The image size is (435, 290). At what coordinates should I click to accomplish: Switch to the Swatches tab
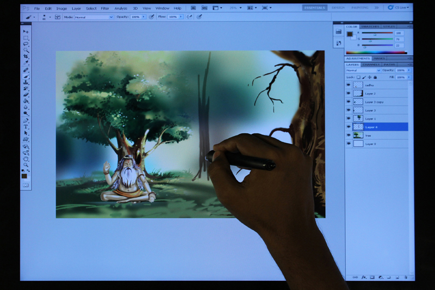[370, 26]
